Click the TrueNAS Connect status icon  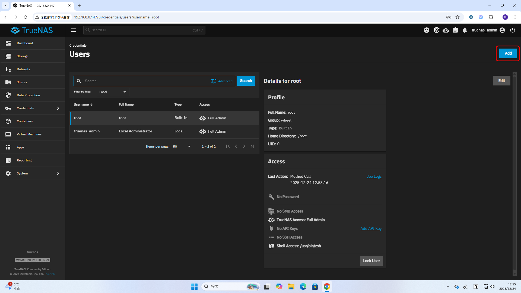point(446,30)
